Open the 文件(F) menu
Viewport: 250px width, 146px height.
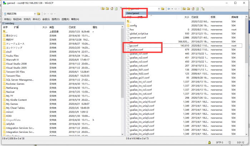coord(27,19)
